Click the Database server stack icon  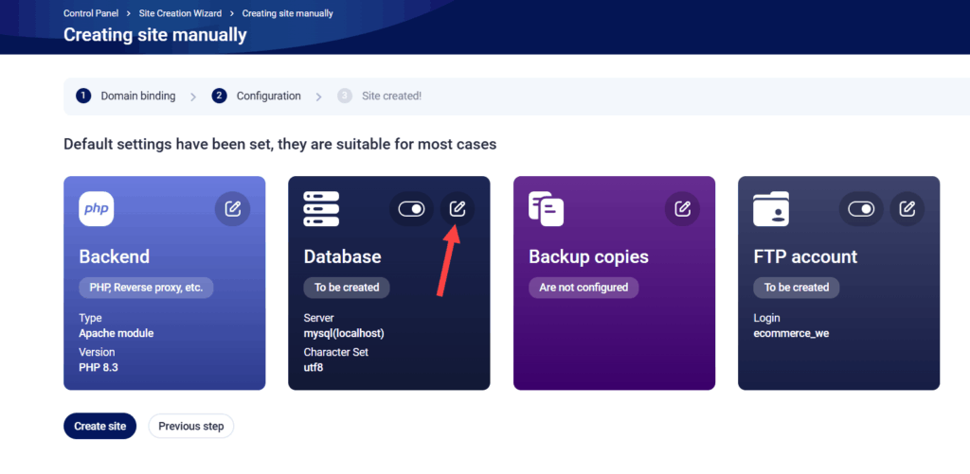[321, 209]
